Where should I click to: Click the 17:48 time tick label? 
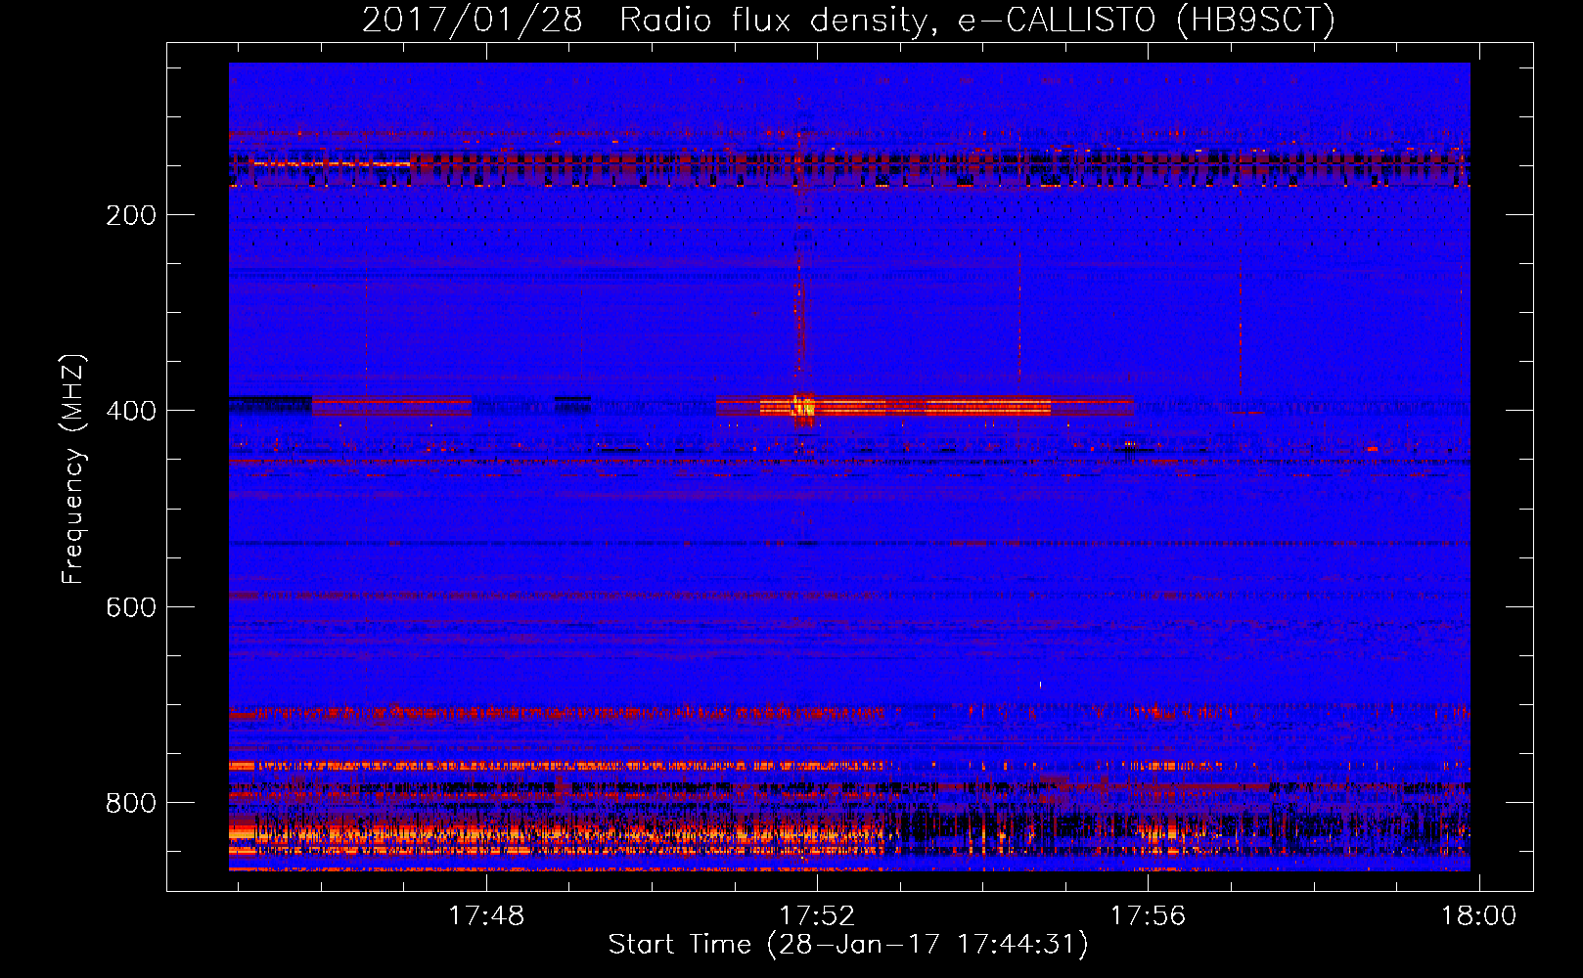click(x=486, y=916)
